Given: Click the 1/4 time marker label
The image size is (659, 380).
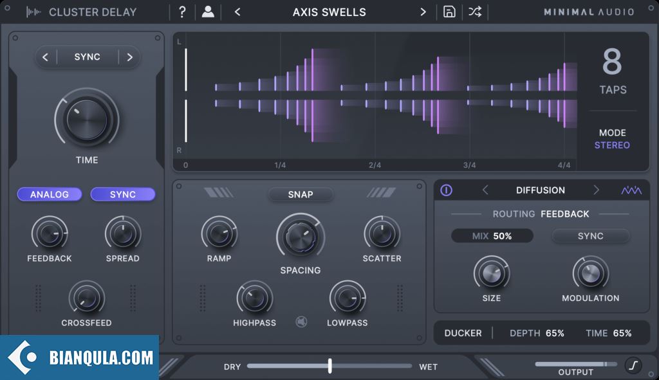Looking at the screenshot, I should [280, 165].
